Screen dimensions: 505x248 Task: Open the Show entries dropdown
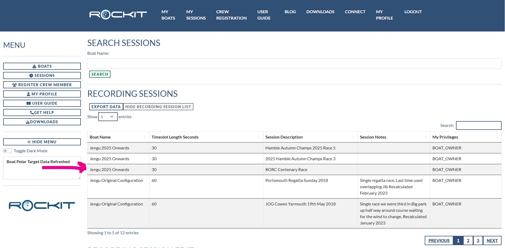point(108,117)
